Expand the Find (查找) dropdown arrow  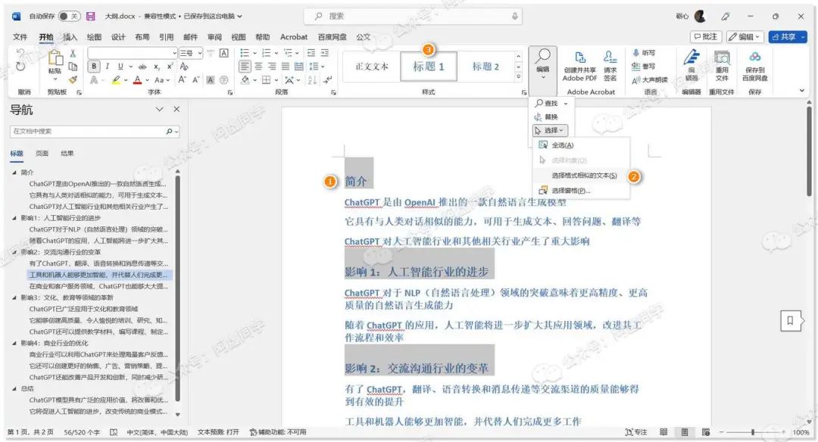click(x=566, y=103)
